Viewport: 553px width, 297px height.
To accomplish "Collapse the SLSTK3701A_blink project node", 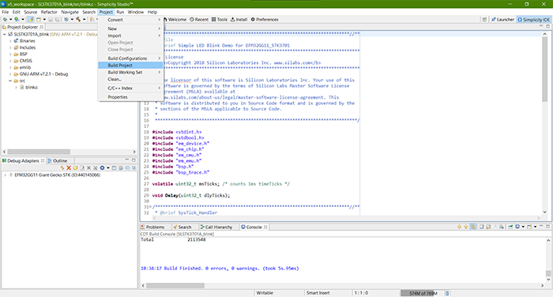I will click(5, 34).
